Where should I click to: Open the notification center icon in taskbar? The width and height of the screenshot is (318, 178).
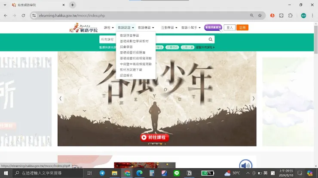300,173
